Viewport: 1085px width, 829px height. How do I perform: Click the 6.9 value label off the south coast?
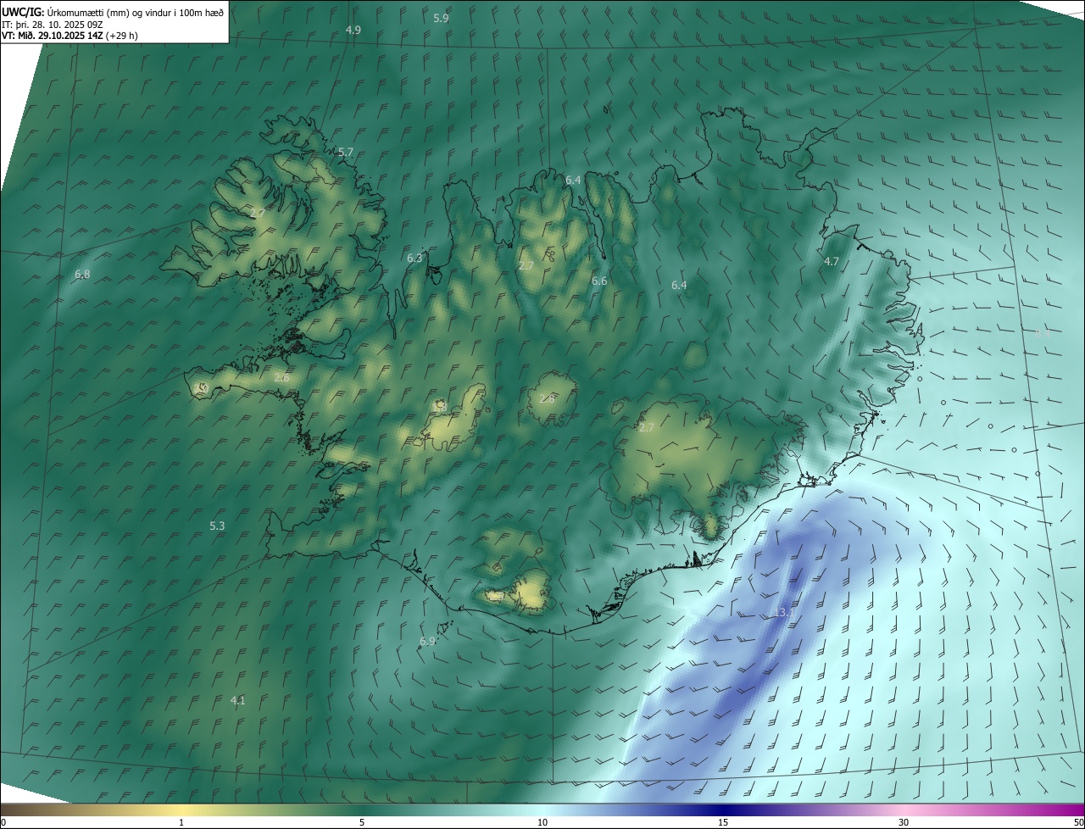[x=427, y=642]
